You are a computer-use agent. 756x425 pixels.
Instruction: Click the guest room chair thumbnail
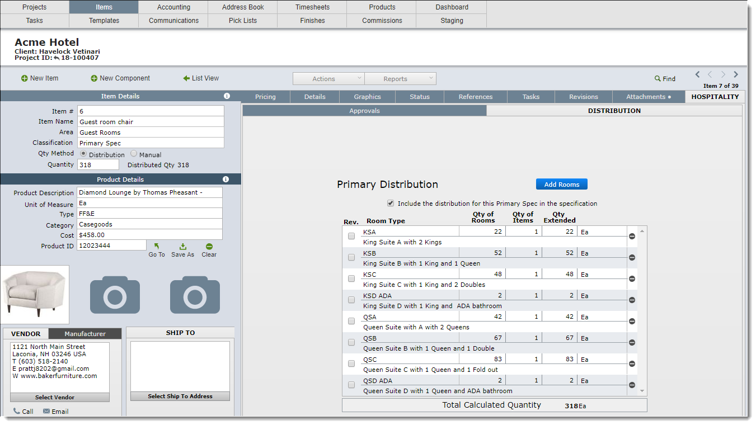pos(35,295)
